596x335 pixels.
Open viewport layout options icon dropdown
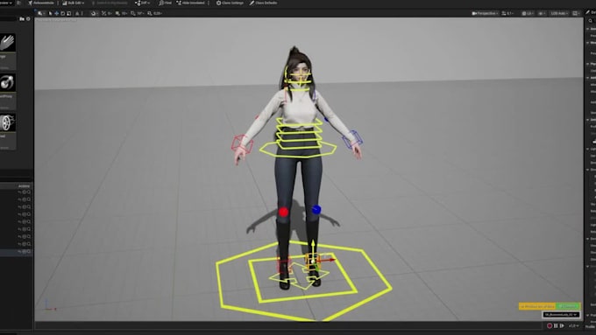[577, 13]
